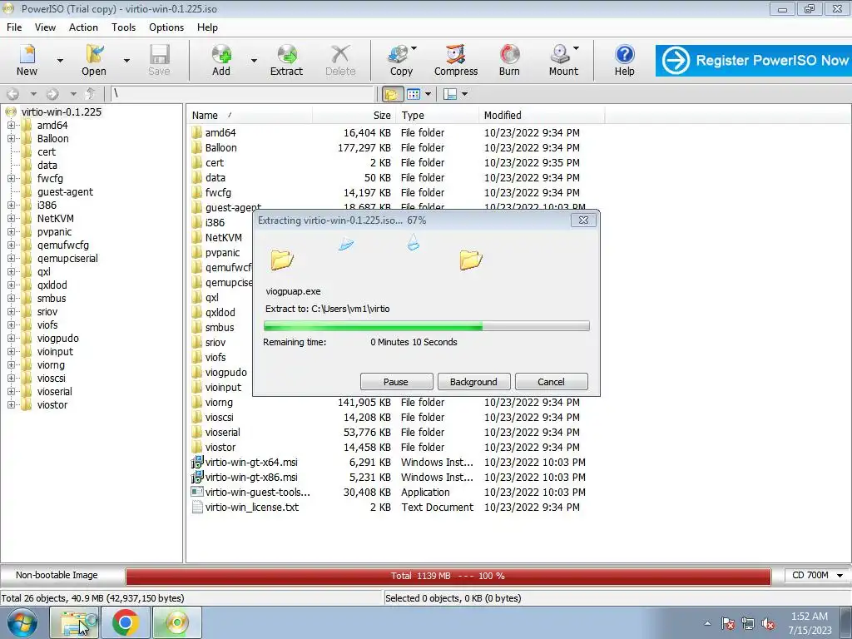Open the New button dropdown arrow
Image resolution: width=852 pixels, height=639 pixels.
tap(60, 61)
